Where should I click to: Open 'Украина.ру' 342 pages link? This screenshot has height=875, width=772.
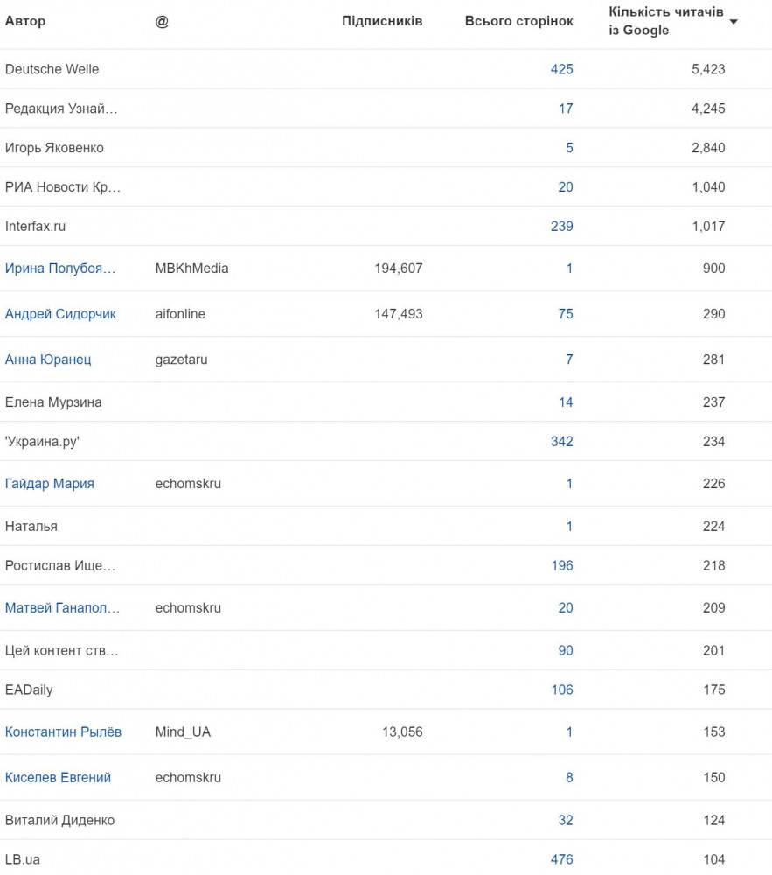pyautogui.click(x=562, y=441)
